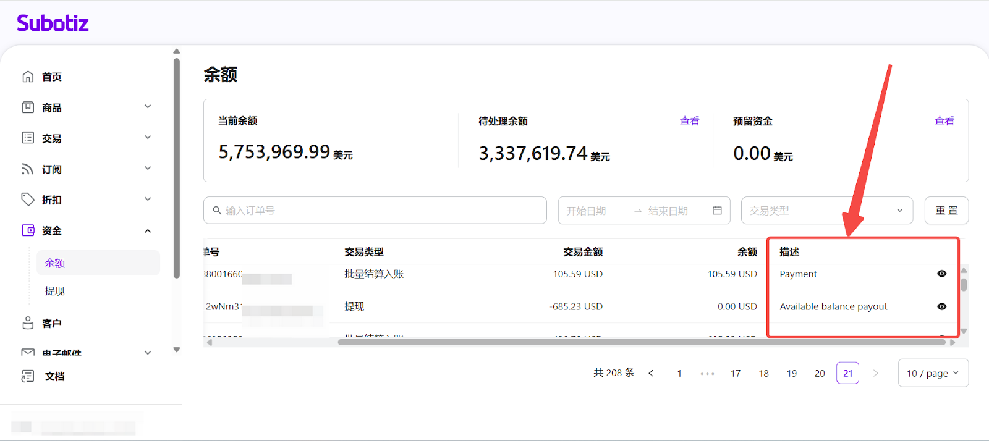
Task: Toggle eye icon for Available balance payout
Action: click(941, 306)
